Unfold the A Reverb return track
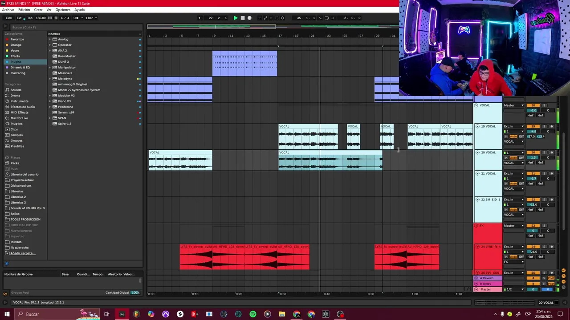Image resolution: width=570 pixels, height=320 pixels. pos(476,278)
